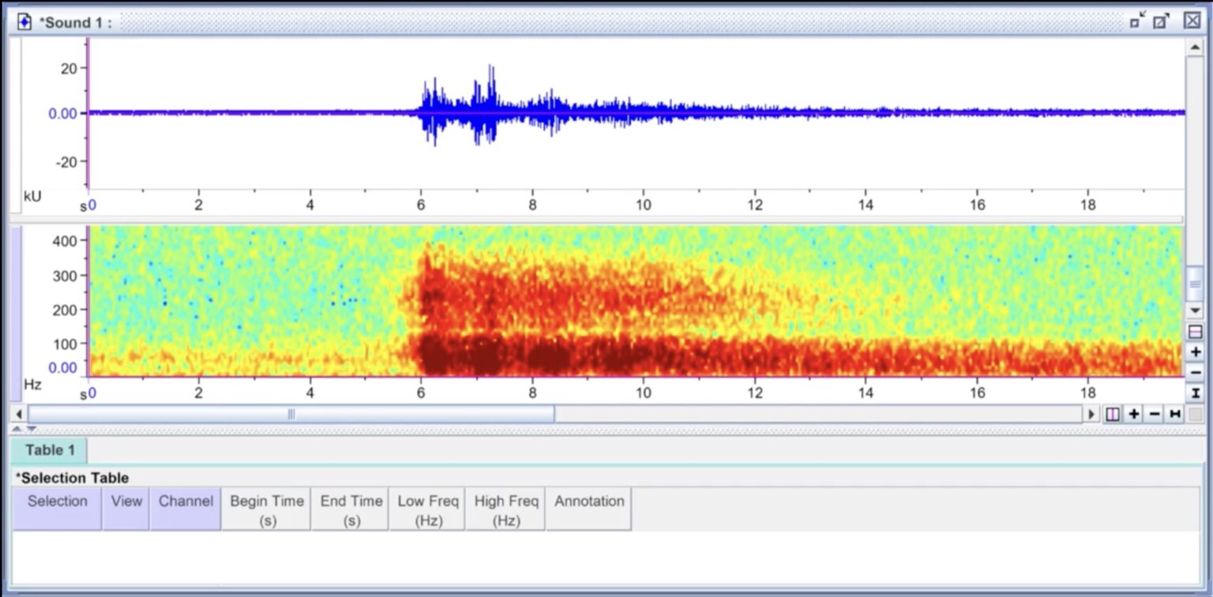Collapse the sidebar with the small left-pointing triangle
The image size is (1213, 597).
18,414
